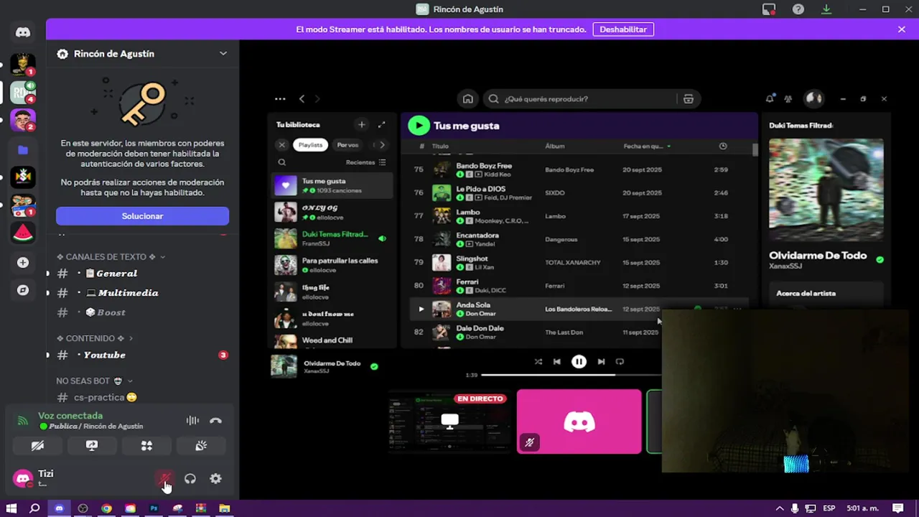Viewport: 919px width, 517px height.
Task: Open Discord user settings gear
Action: (215, 479)
